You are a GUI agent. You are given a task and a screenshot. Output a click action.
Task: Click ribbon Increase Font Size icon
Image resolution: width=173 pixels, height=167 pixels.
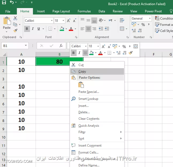click(x=69, y=21)
